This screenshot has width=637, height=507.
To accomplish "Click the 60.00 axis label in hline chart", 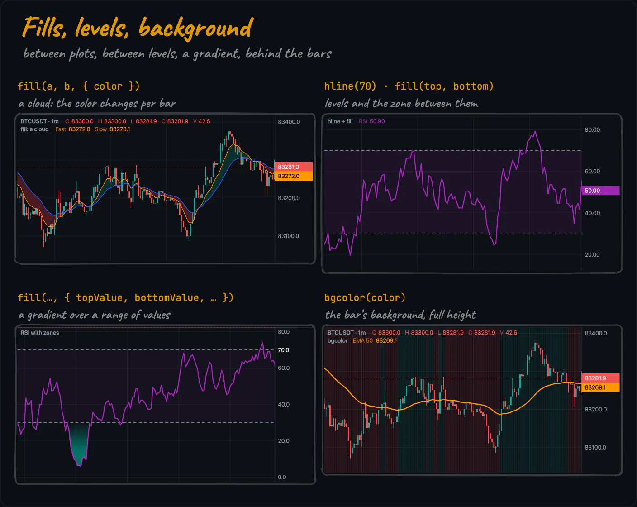I will [592, 171].
